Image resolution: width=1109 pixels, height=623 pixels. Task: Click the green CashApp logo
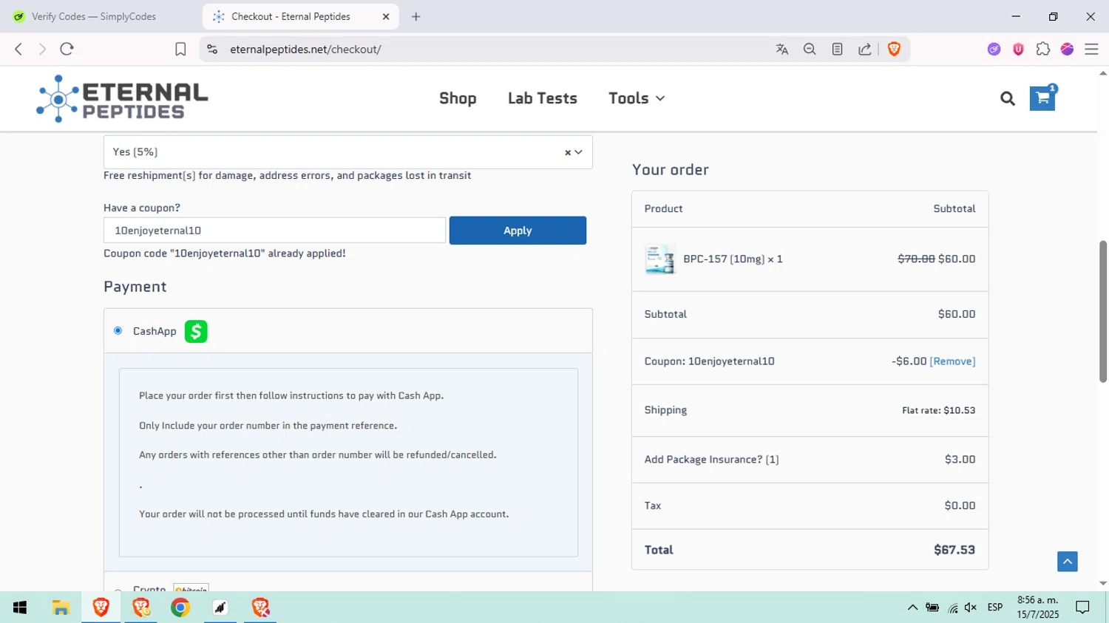tap(196, 331)
